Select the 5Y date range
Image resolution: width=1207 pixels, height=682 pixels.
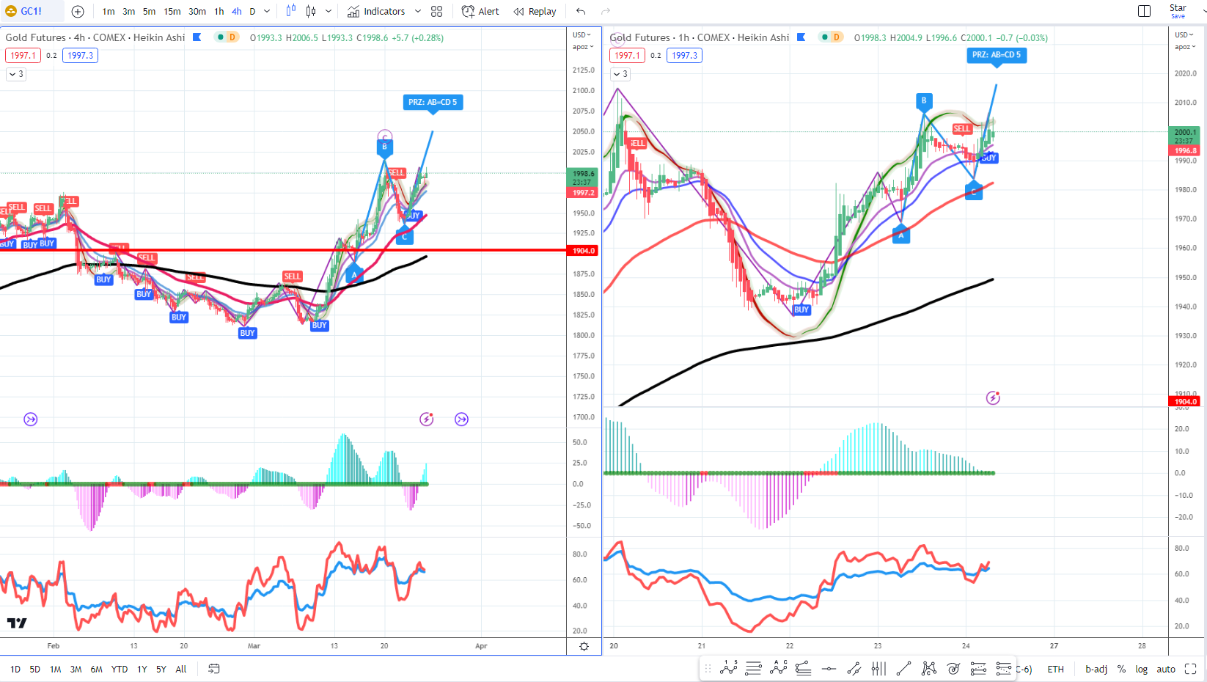161,669
